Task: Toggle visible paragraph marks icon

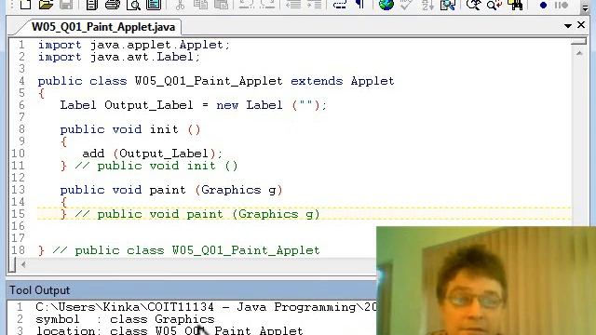Action: (x=359, y=5)
